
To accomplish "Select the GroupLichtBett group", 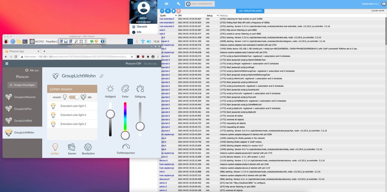I will click(22, 120).
